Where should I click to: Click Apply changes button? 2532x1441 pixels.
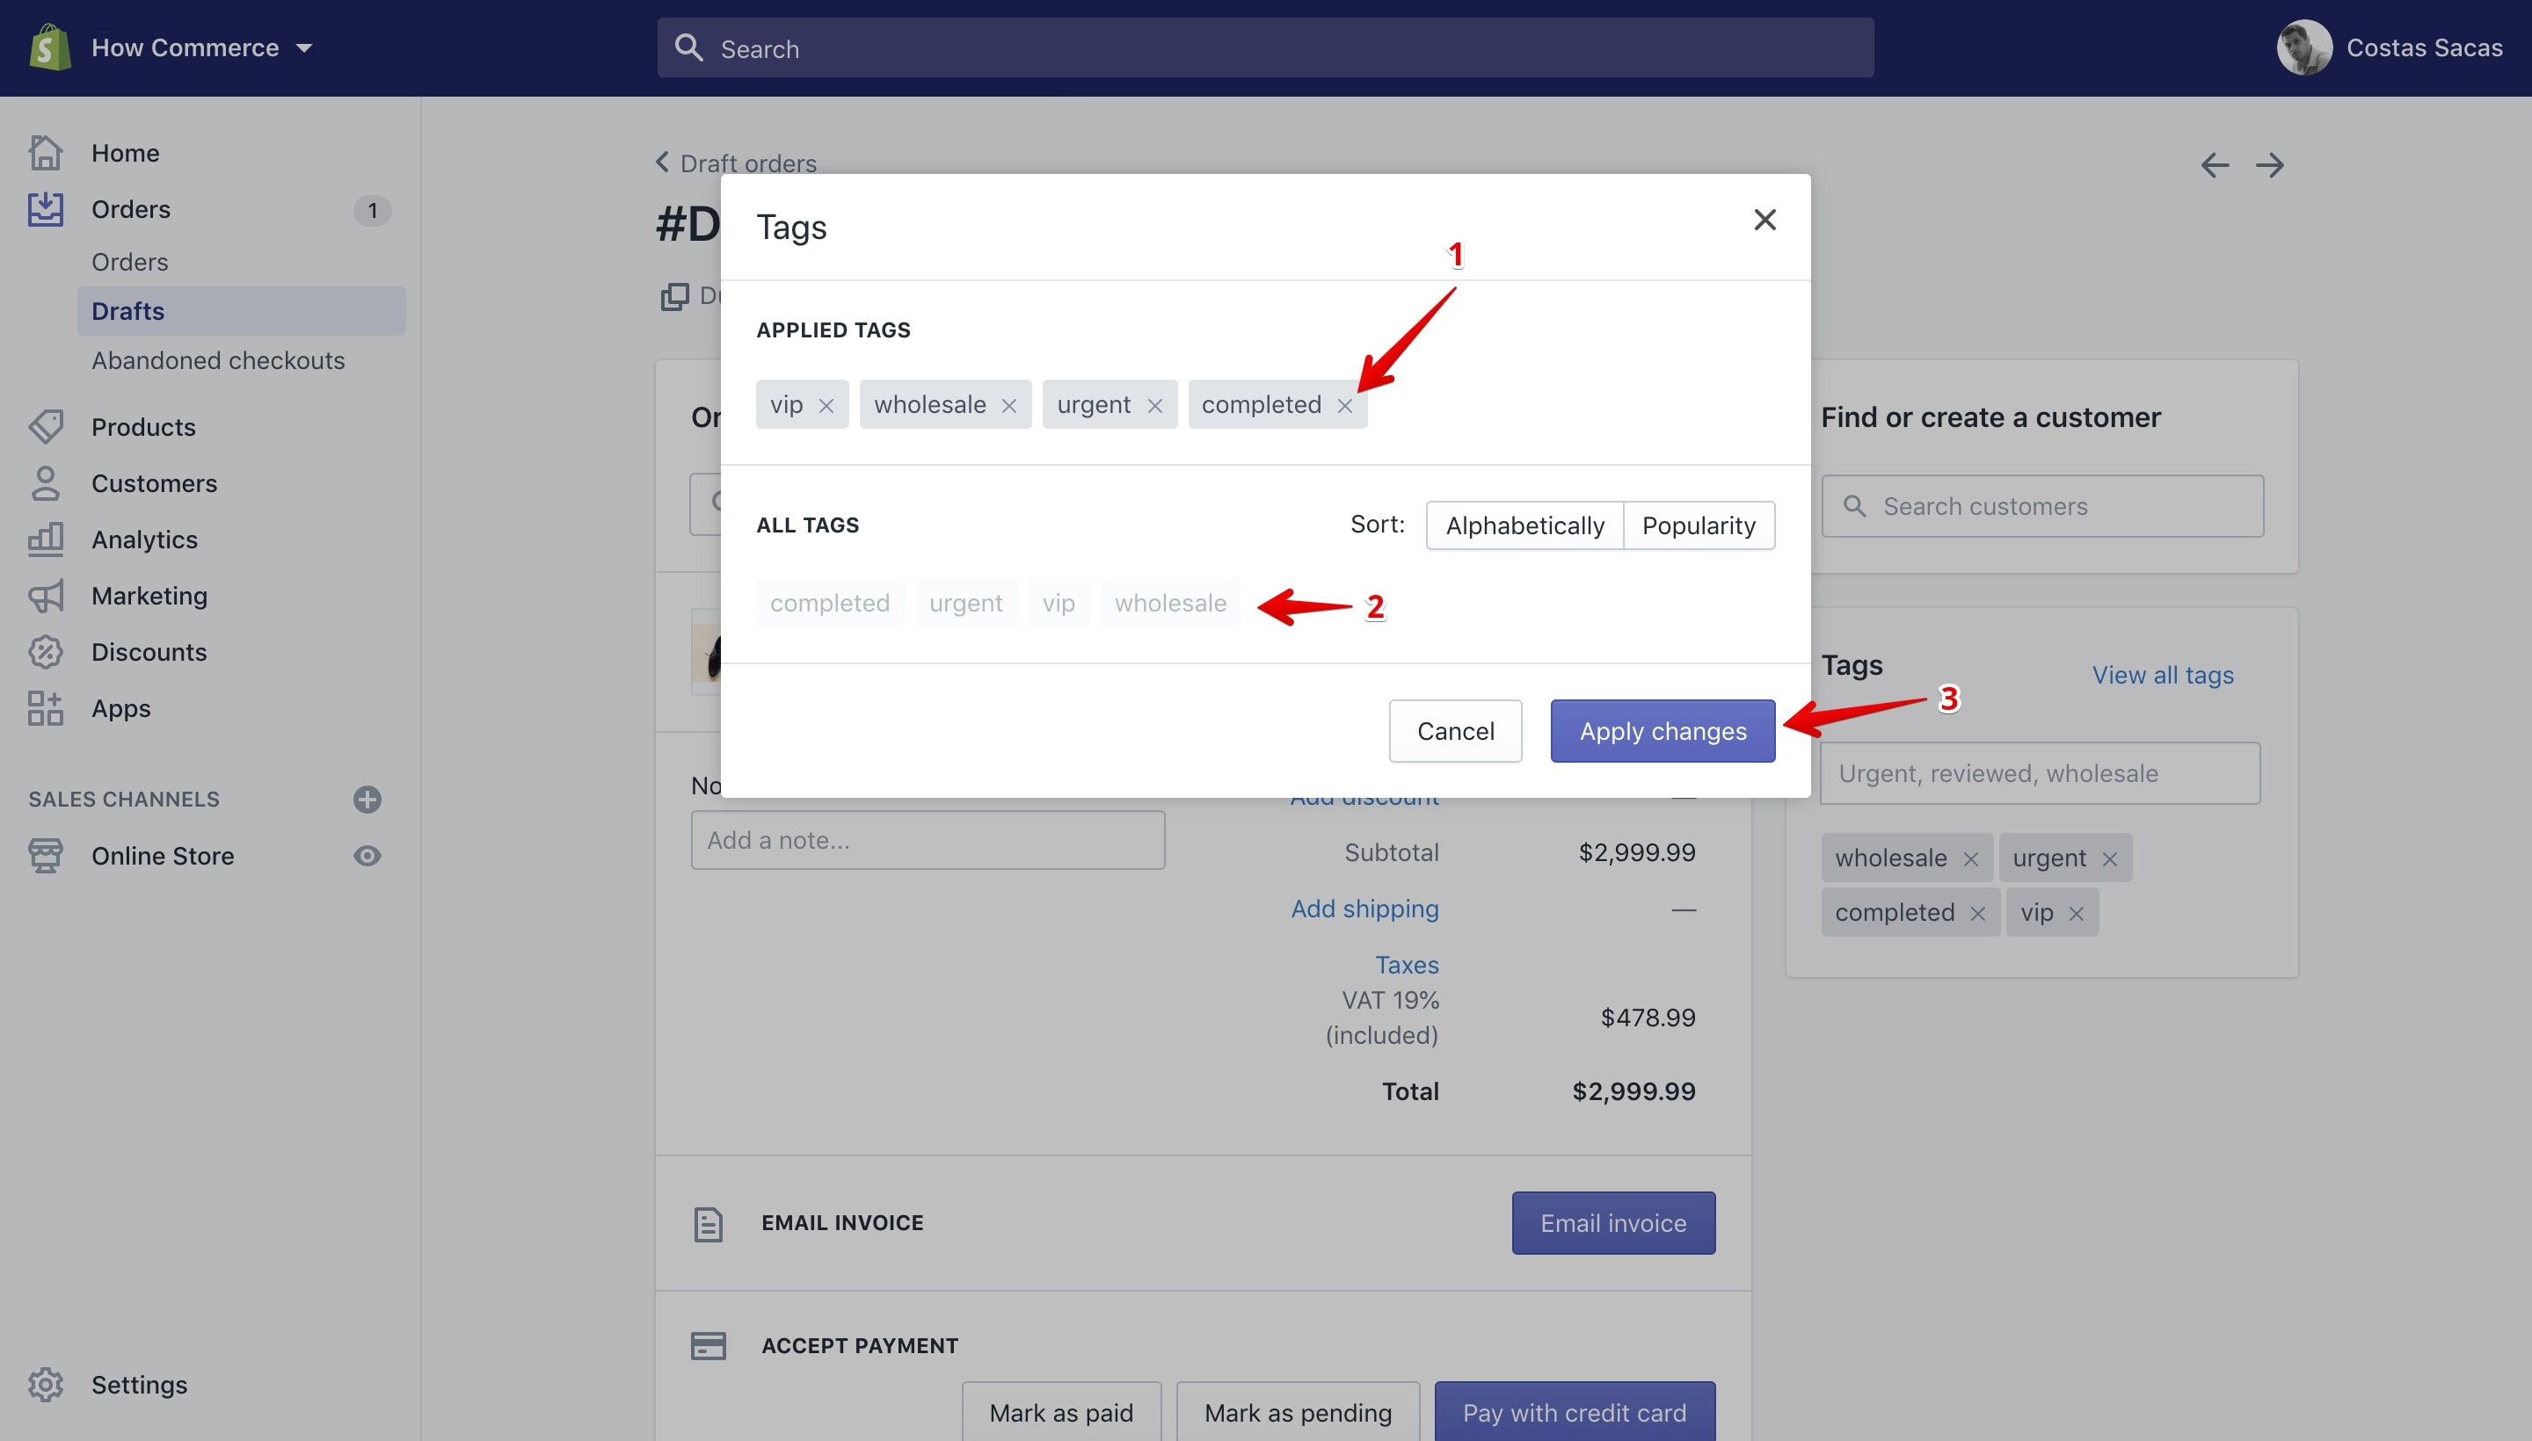tap(1663, 731)
